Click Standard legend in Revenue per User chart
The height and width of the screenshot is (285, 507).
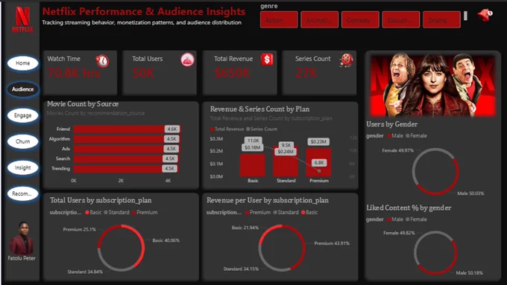286,212
